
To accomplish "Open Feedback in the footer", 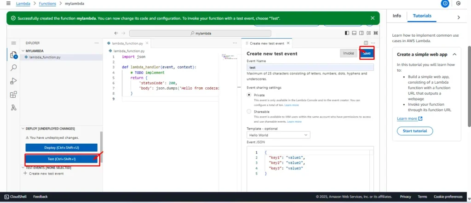I will click(40, 197).
